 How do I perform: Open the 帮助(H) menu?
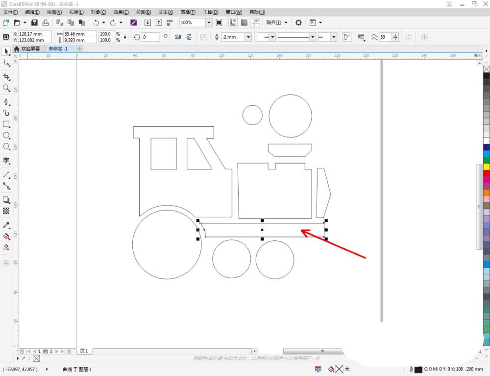tap(257, 12)
